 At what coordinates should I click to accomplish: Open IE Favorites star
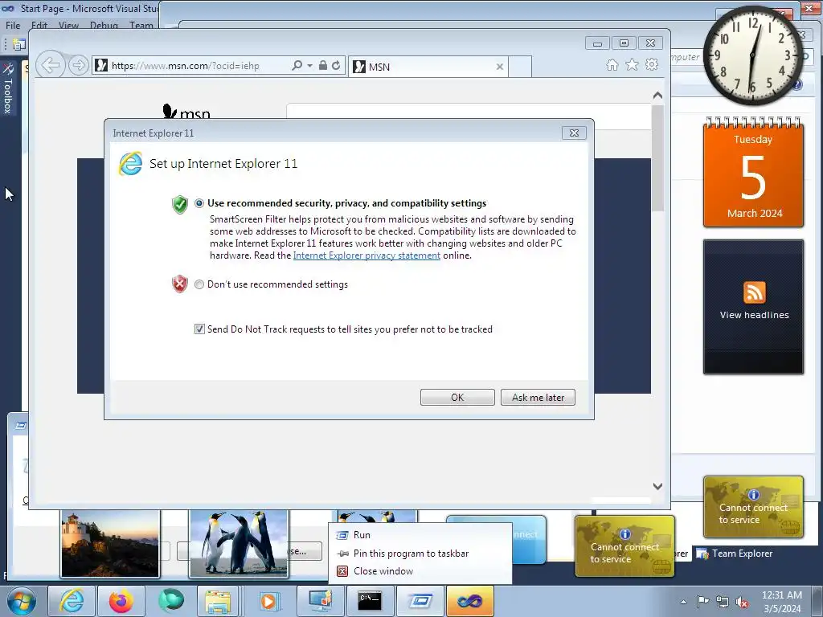[632, 64]
